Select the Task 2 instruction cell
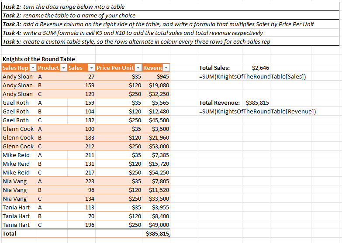 point(170,15)
